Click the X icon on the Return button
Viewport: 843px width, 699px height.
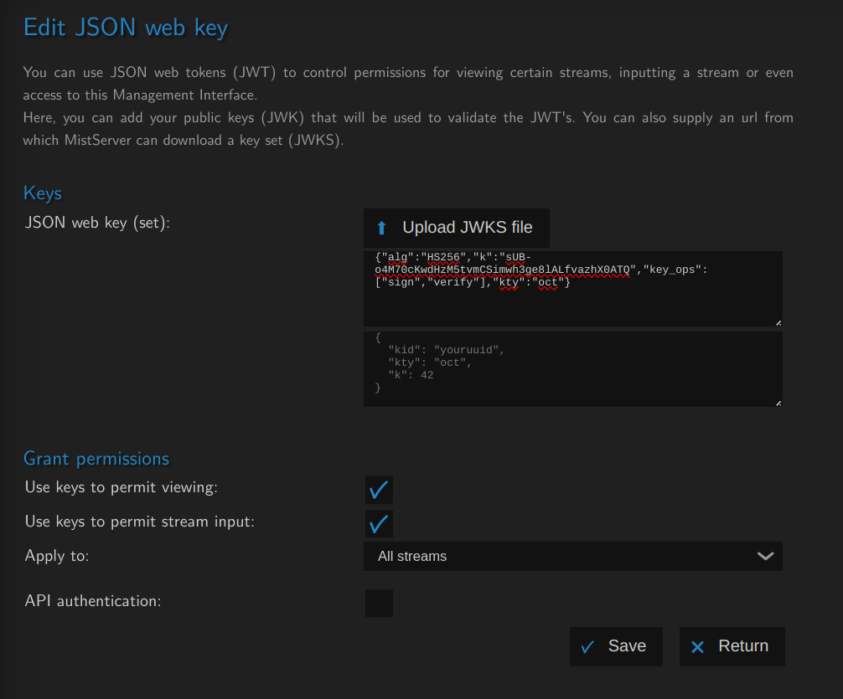(x=697, y=646)
